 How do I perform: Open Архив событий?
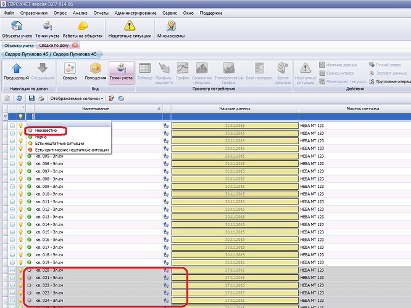(283, 73)
